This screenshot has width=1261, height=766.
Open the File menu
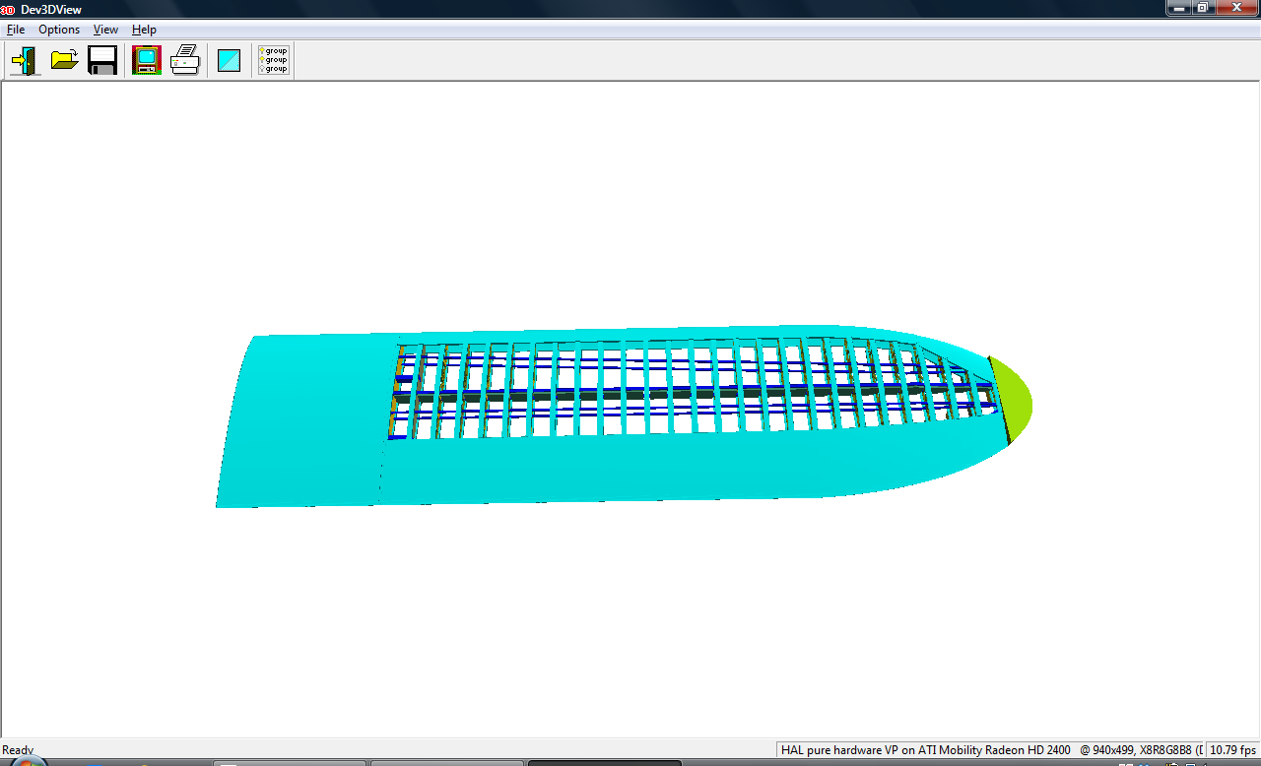click(15, 30)
